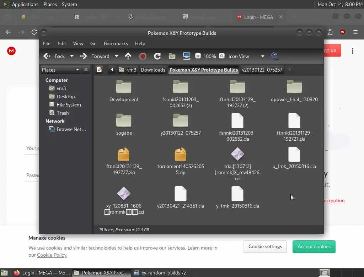This screenshot has width=364, height=277.
Task: Click the red Stop loading icon
Action: coord(143,56)
